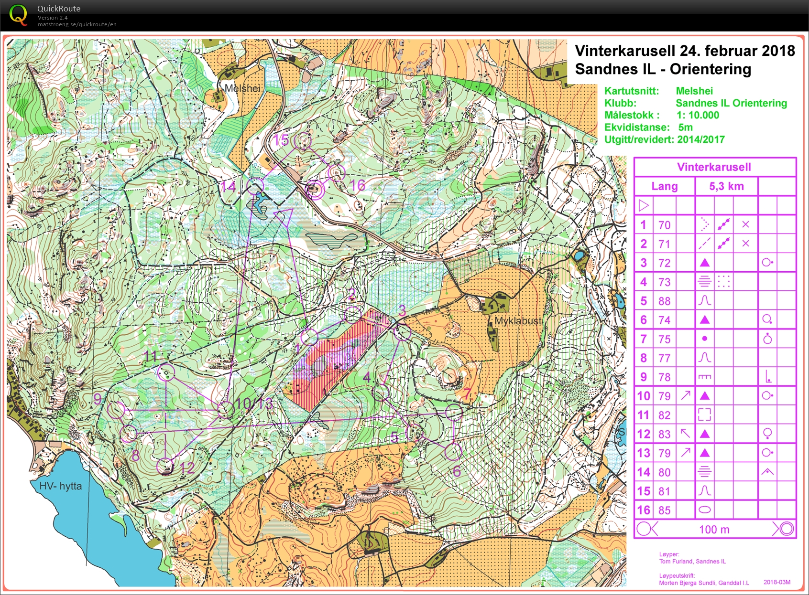Select control circle 15 on the map
The height and width of the screenshot is (595, 809).
pos(302,141)
